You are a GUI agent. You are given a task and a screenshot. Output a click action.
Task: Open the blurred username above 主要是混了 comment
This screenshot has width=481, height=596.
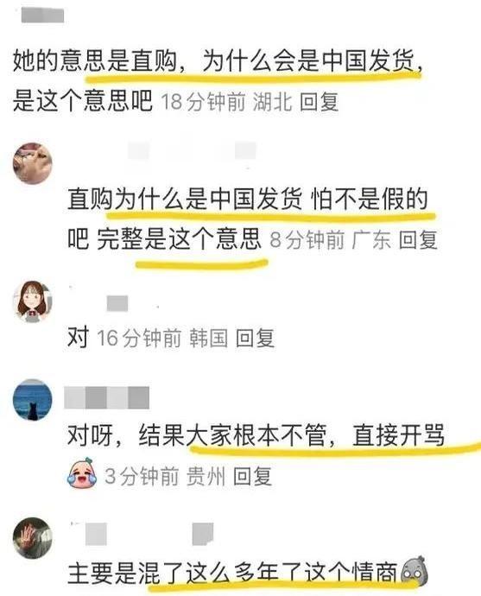pos(149,534)
